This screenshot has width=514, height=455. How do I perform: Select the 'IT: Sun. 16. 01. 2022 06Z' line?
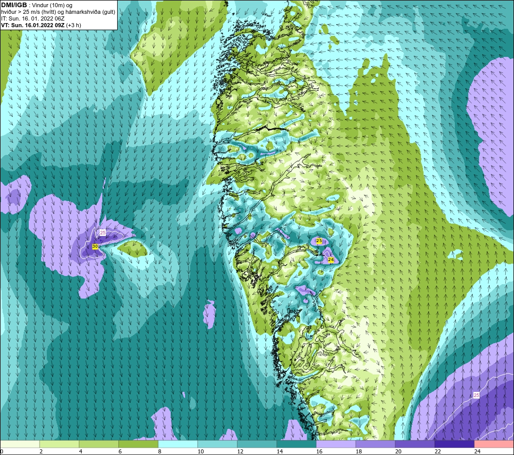[x=33, y=18]
